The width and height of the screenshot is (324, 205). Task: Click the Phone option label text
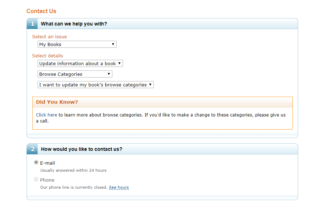pos(47,180)
